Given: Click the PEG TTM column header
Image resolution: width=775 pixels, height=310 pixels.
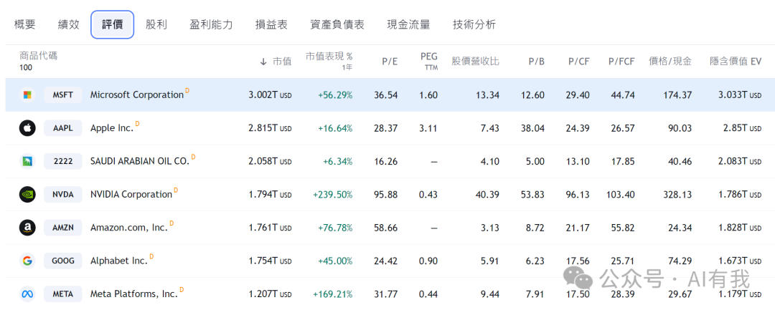Looking at the screenshot, I should [428, 61].
